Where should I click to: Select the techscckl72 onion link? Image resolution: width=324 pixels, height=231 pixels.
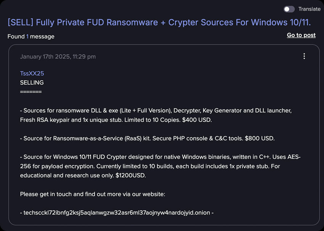pyautogui.click(x=117, y=212)
